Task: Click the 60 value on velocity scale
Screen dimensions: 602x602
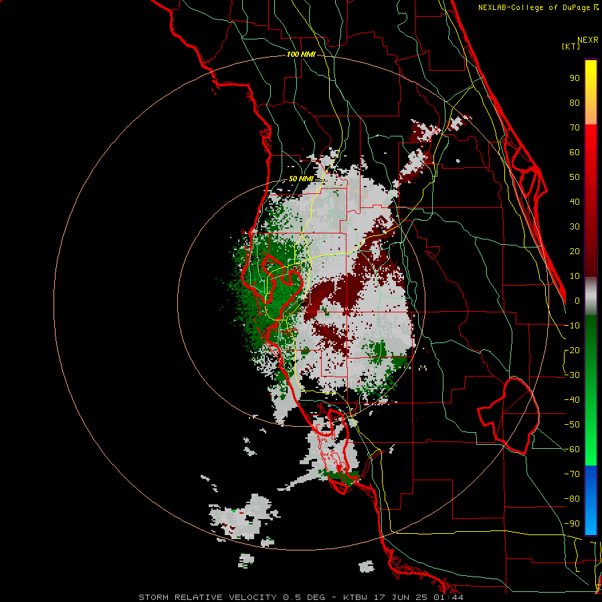Action: tap(575, 152)
